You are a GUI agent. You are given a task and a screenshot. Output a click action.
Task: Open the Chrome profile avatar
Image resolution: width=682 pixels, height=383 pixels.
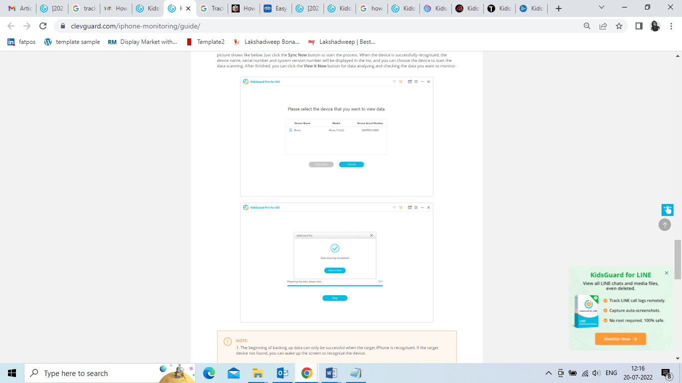(x=655, y=26)
